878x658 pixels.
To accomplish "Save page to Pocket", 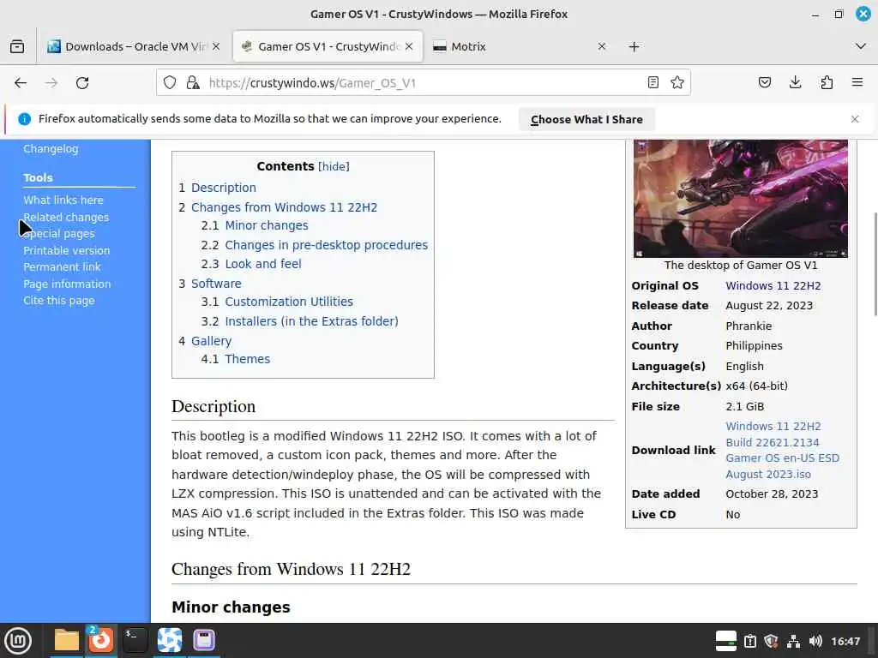I will [x=764, y=83].
